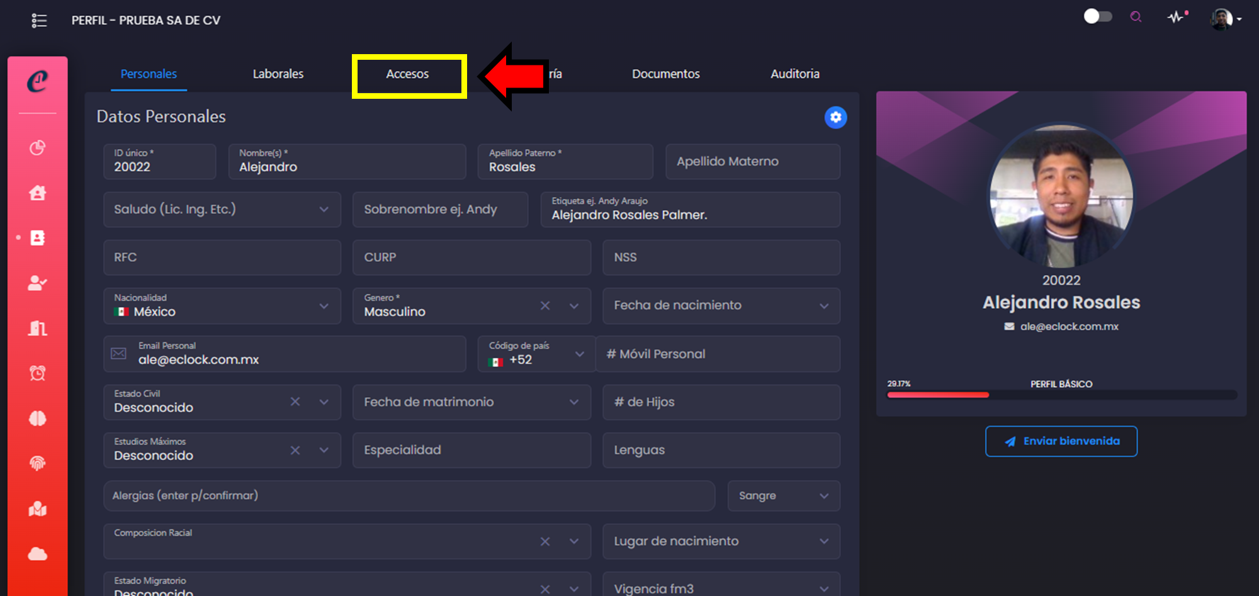Switch to the Accesos tab
The image size is (1259, 596).
408,74
